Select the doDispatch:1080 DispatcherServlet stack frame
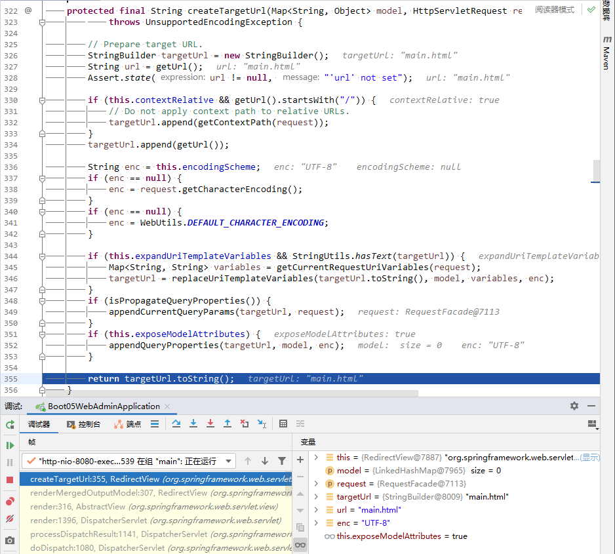The height and width of the screenshot is (554, 615). point(155,547)
